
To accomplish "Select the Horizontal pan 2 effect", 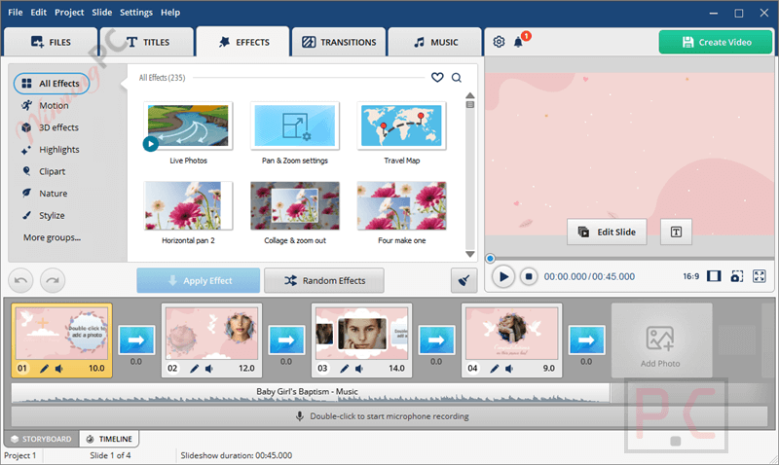I will (x=188, y=205).
